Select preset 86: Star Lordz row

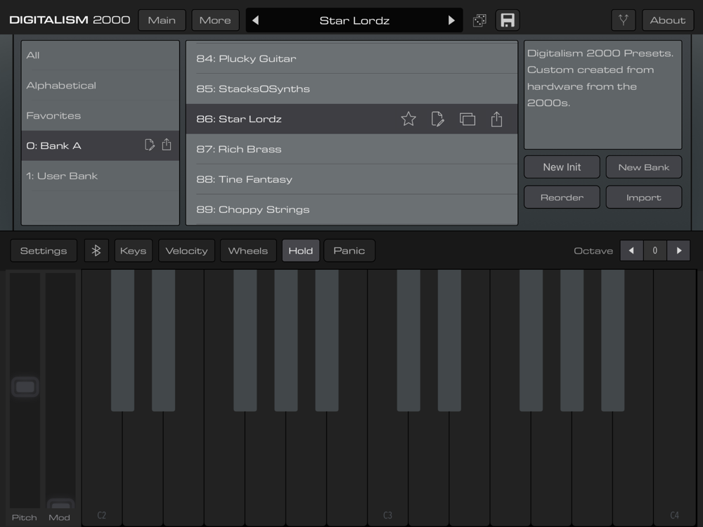[x=352, y=119]
